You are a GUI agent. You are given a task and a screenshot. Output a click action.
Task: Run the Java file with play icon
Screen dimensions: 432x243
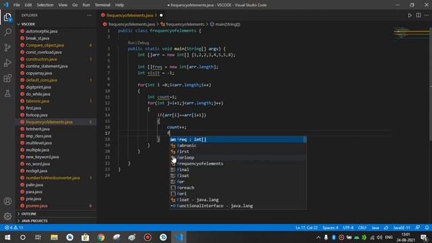410,16
